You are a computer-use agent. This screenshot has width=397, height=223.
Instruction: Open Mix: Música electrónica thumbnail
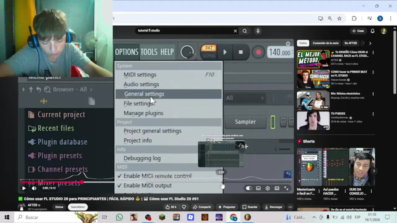(313, 100)
